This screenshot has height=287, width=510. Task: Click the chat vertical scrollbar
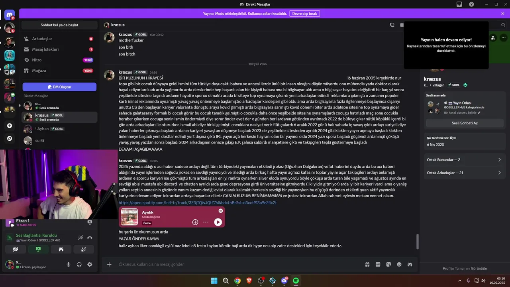pos(418,242)
